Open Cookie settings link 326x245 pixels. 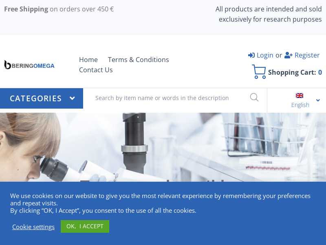pyautogui.click(x=33, y=227)
